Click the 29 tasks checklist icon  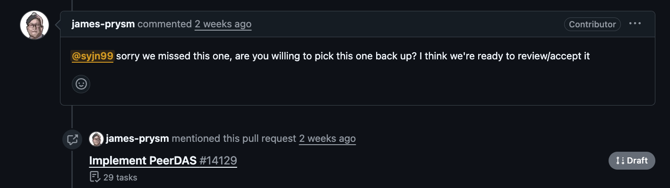[x=94, y=177]
